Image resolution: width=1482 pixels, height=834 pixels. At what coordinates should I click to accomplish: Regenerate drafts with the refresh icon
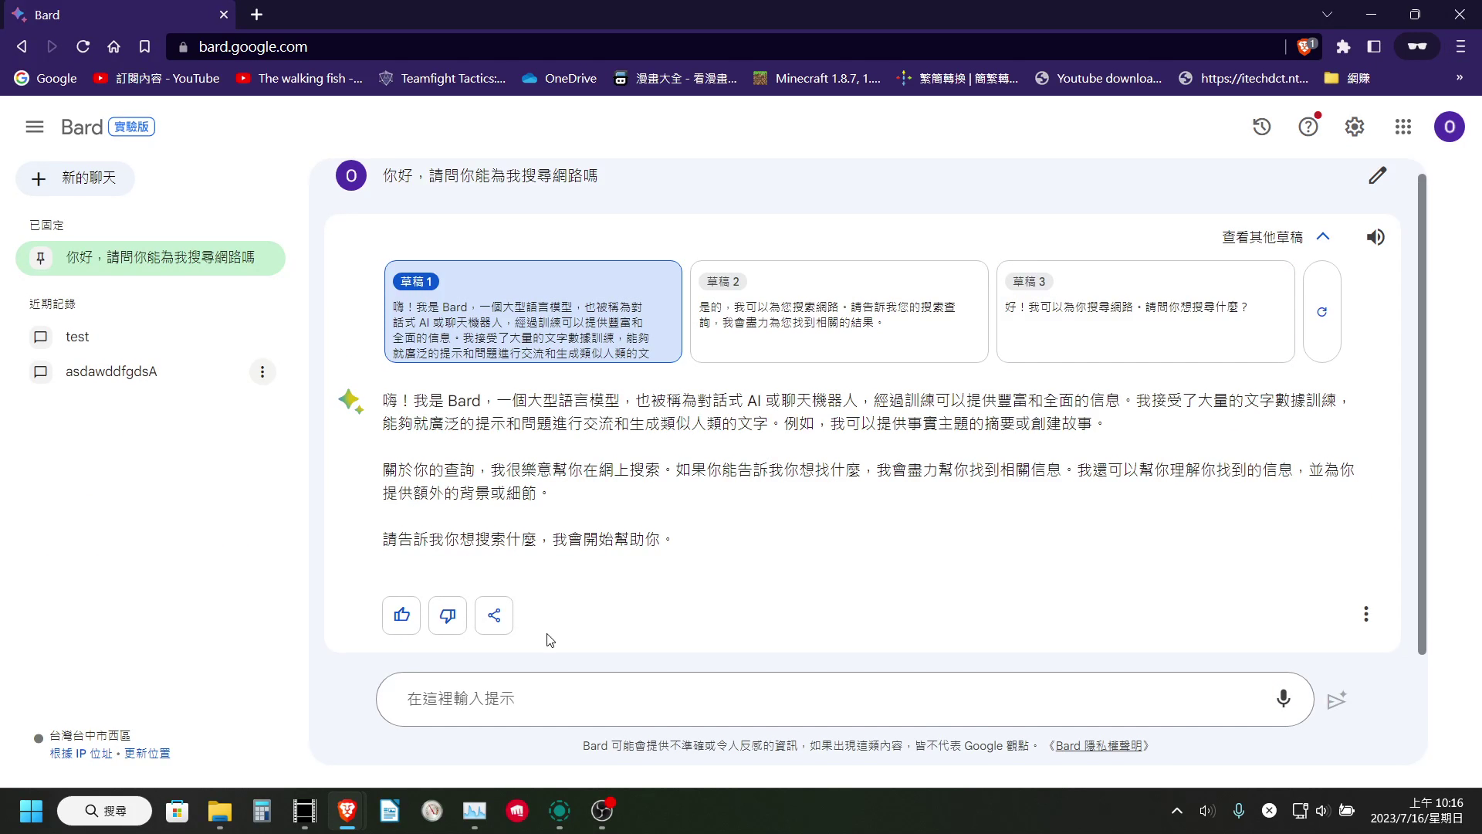[1321, 312]
